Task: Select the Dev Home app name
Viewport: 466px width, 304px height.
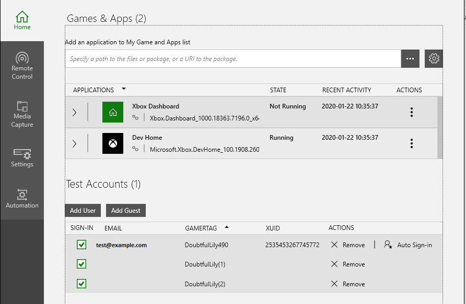Action: pyautogui.click(x=147, y=138)
